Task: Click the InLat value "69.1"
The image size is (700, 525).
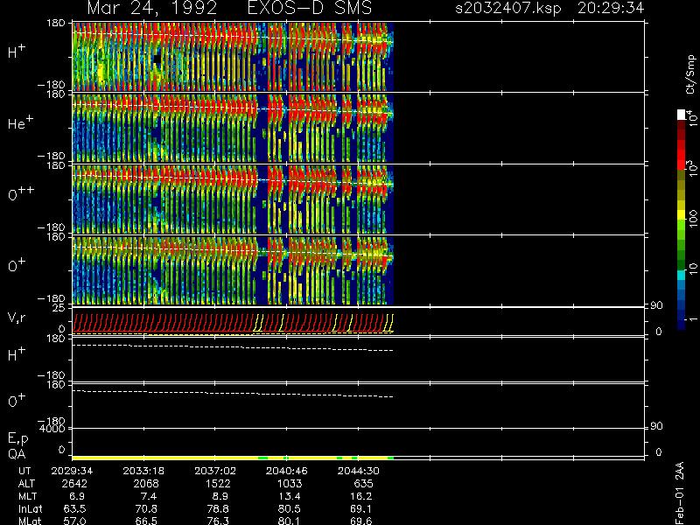Action: (360, 508)
